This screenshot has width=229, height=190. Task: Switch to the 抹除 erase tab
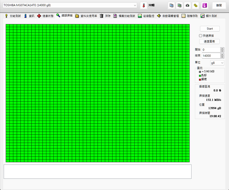click(x=105, y=16)
